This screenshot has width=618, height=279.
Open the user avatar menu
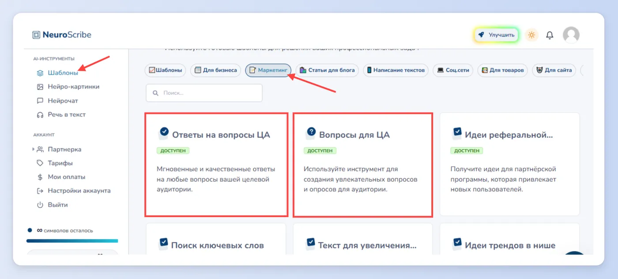click(571, 35)
